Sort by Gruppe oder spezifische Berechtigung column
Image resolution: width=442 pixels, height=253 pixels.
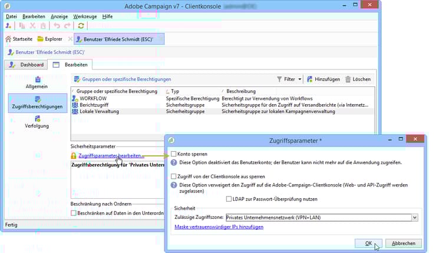pyautogui.click(x=117, y=91)
